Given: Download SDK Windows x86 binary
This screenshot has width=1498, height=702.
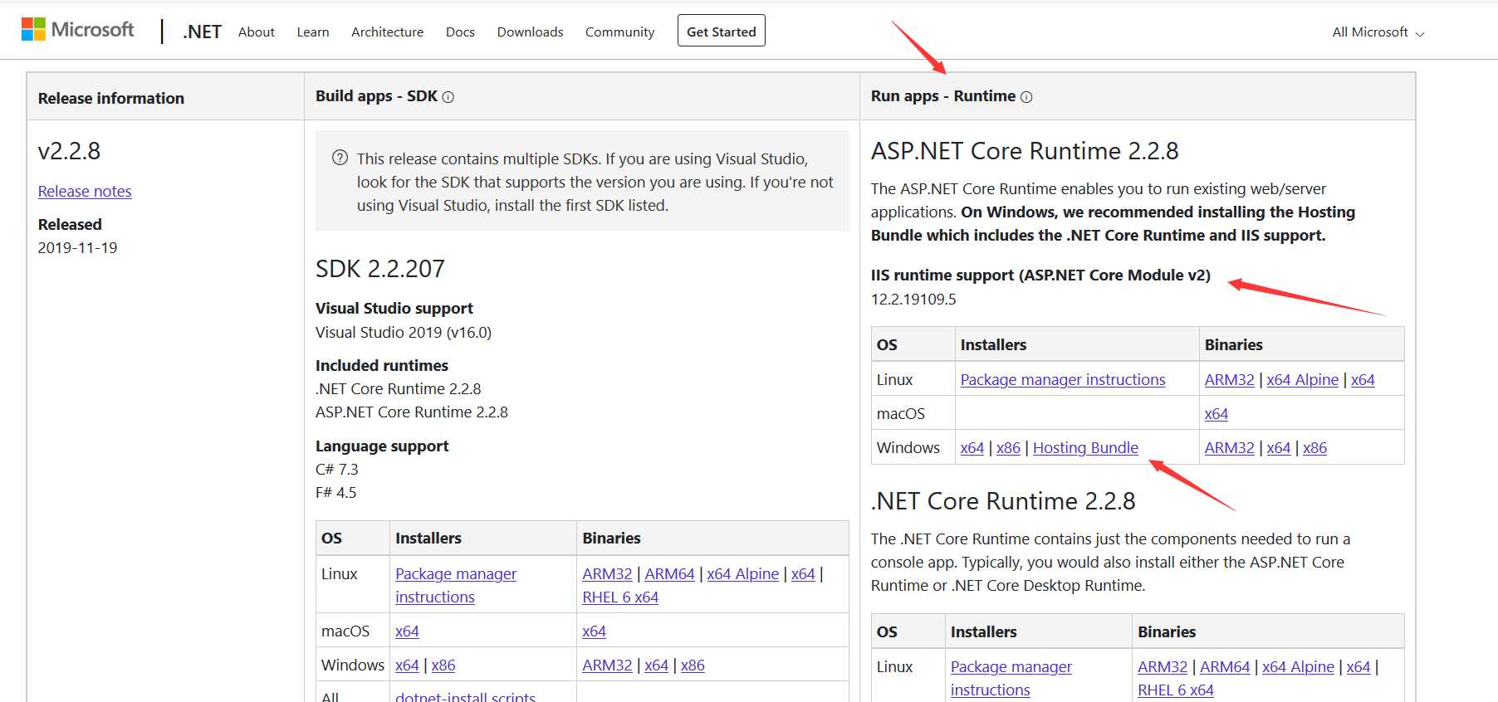Looking at the screenshot, I should click(693, 665).
